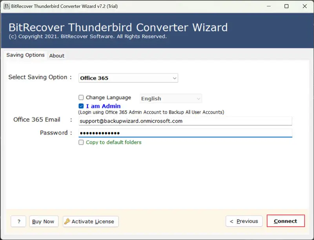
Task: Click the Connect button
Action: click(285, 221)
